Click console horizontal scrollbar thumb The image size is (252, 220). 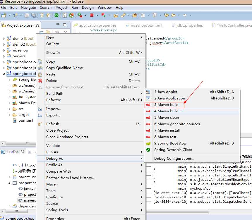tap(177, 211)
